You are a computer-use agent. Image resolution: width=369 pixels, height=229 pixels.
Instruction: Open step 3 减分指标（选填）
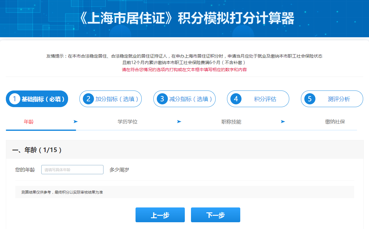184,99
